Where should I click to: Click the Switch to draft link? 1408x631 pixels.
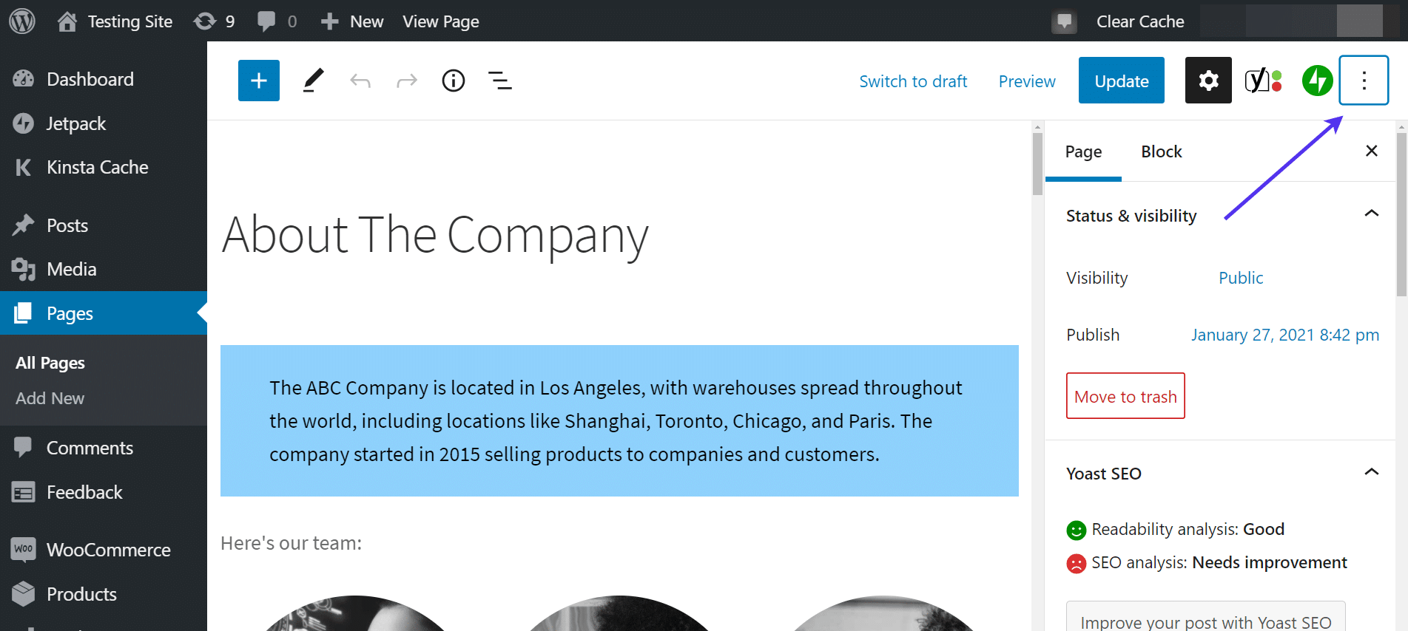click(913, 81)
